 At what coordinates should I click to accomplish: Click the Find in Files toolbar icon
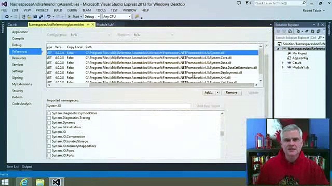(x=137, y=17)
